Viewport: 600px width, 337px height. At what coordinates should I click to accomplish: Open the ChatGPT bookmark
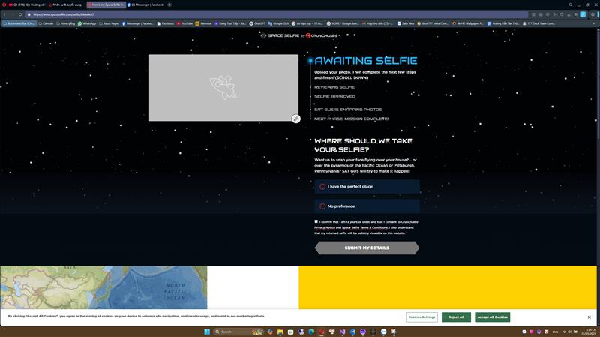[x=257, y=23]
